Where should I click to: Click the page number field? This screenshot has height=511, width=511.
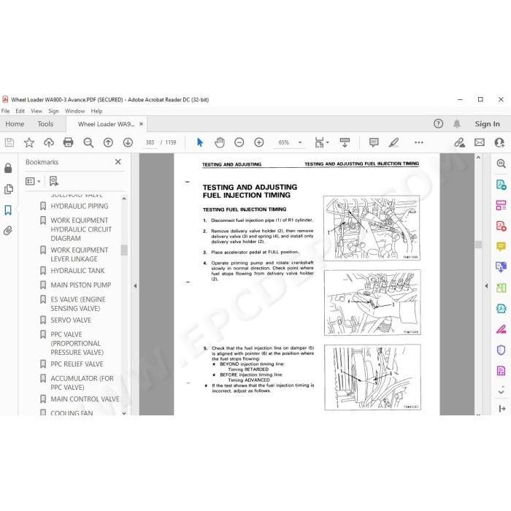click(150, 142)
